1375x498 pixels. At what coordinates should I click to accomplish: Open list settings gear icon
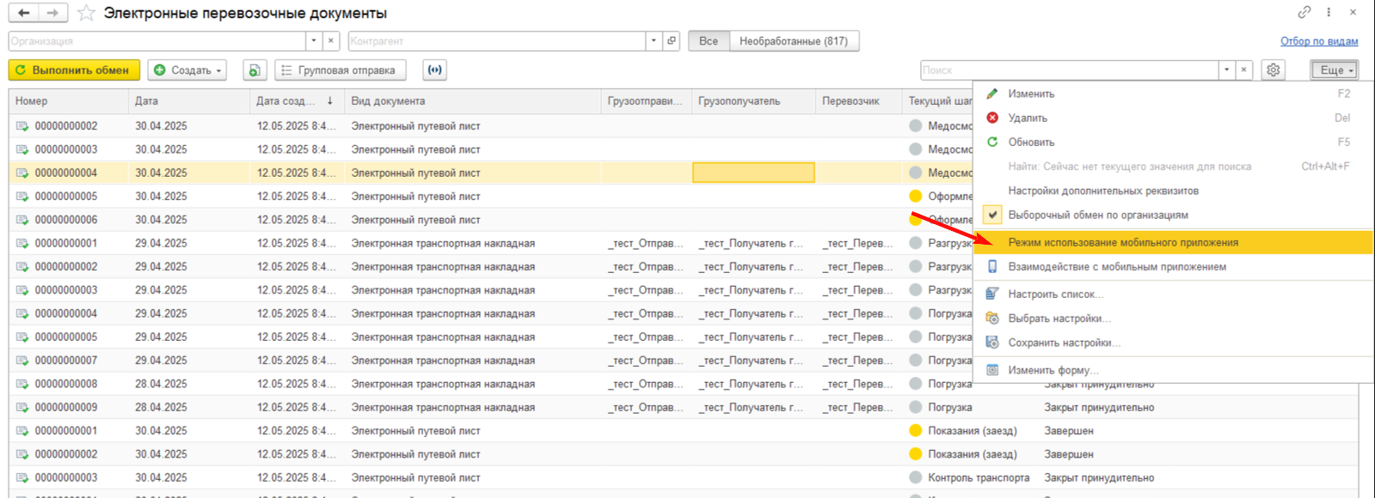click(x=1274, y=70)
